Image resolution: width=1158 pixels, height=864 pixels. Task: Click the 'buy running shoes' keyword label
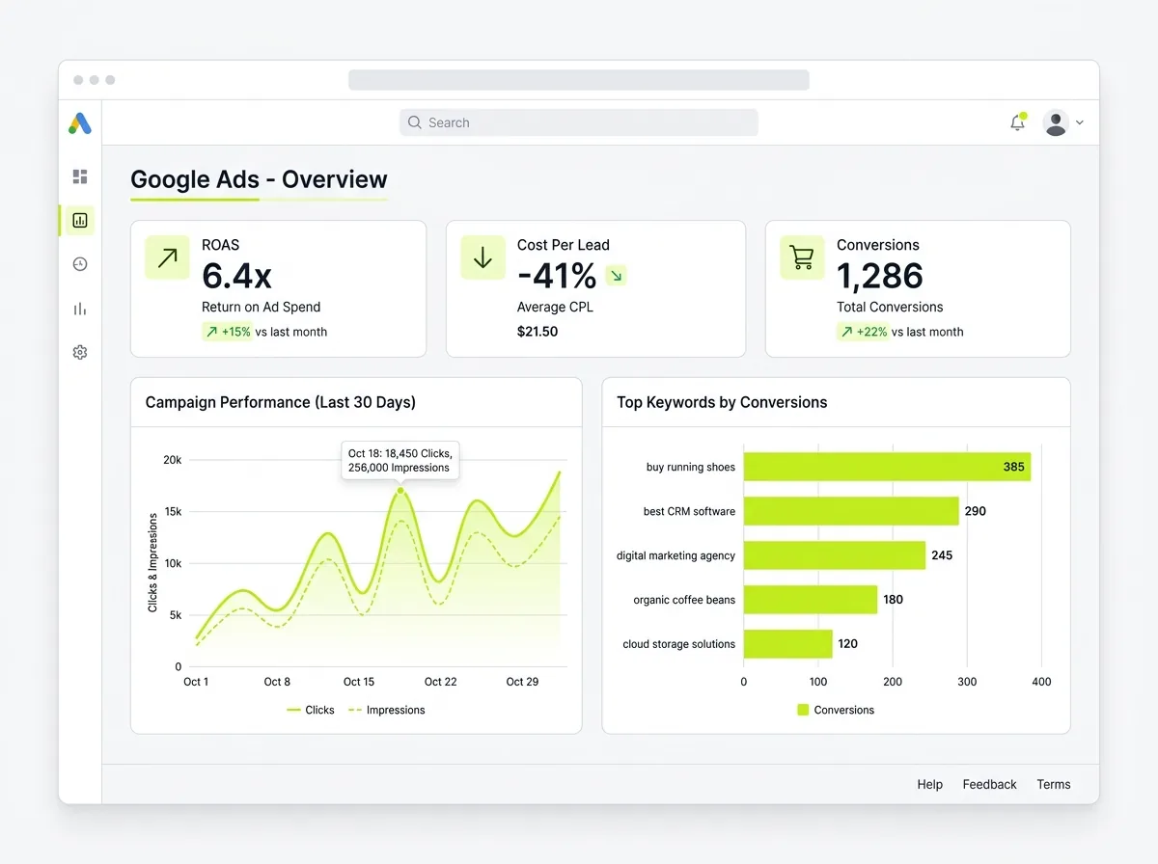(691, 467)
